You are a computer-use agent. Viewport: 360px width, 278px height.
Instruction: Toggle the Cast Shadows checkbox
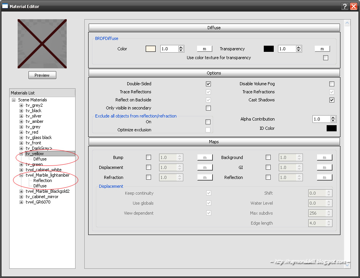pos(332,100)
